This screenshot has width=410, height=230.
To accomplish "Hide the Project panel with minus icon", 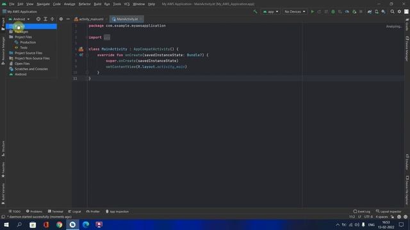I will [68, 19].
